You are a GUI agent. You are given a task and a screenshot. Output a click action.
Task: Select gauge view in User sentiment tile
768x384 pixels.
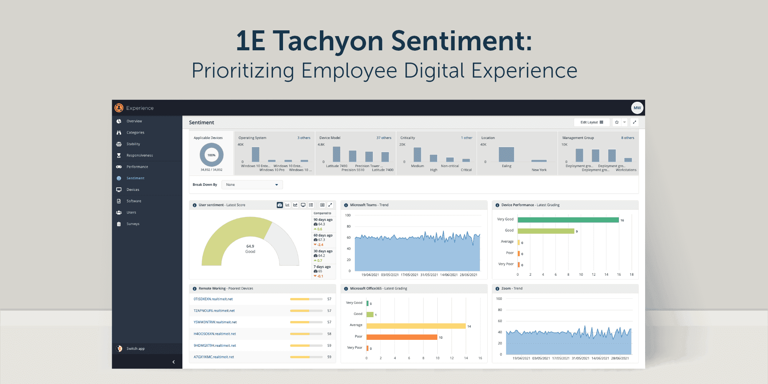[x=280, y=205]
